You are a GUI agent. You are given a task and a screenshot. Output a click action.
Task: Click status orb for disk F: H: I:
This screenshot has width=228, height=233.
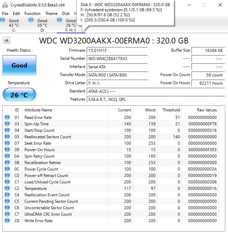pos(59,20)
